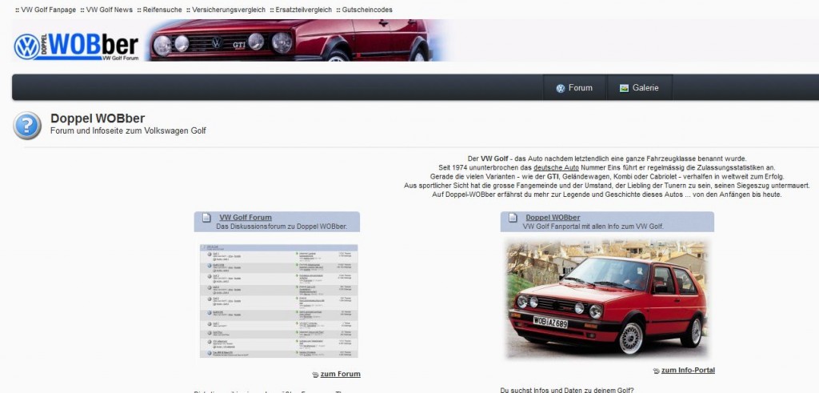Visit the Versicherungsvergleich link
Screen dimensions: 819x393
(228, 10)
